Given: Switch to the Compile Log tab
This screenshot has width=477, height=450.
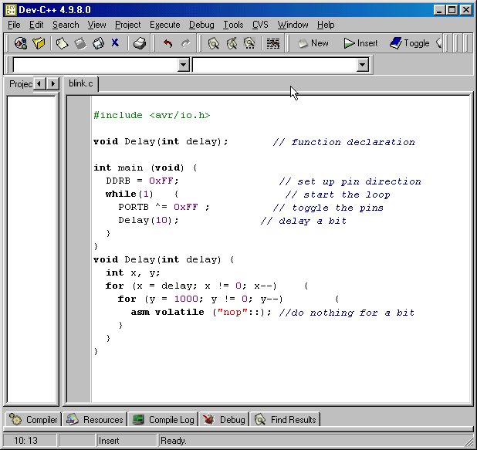Looking at the screenshot, I should [x=164, y=420].
